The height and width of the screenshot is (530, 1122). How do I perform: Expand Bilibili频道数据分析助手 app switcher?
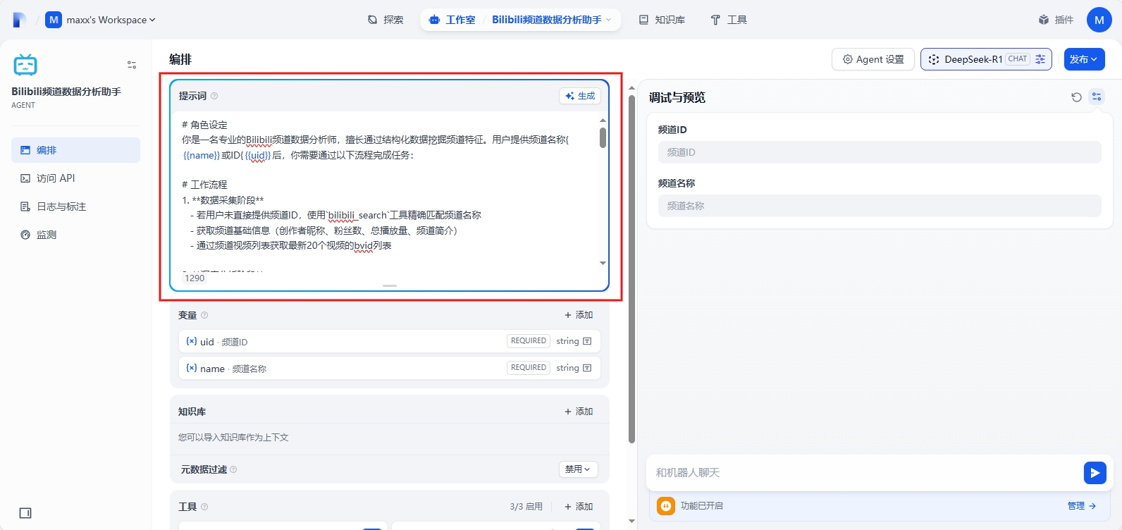[552, 20]
